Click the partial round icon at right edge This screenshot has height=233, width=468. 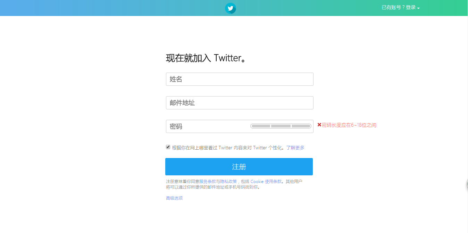coord(466,185)
